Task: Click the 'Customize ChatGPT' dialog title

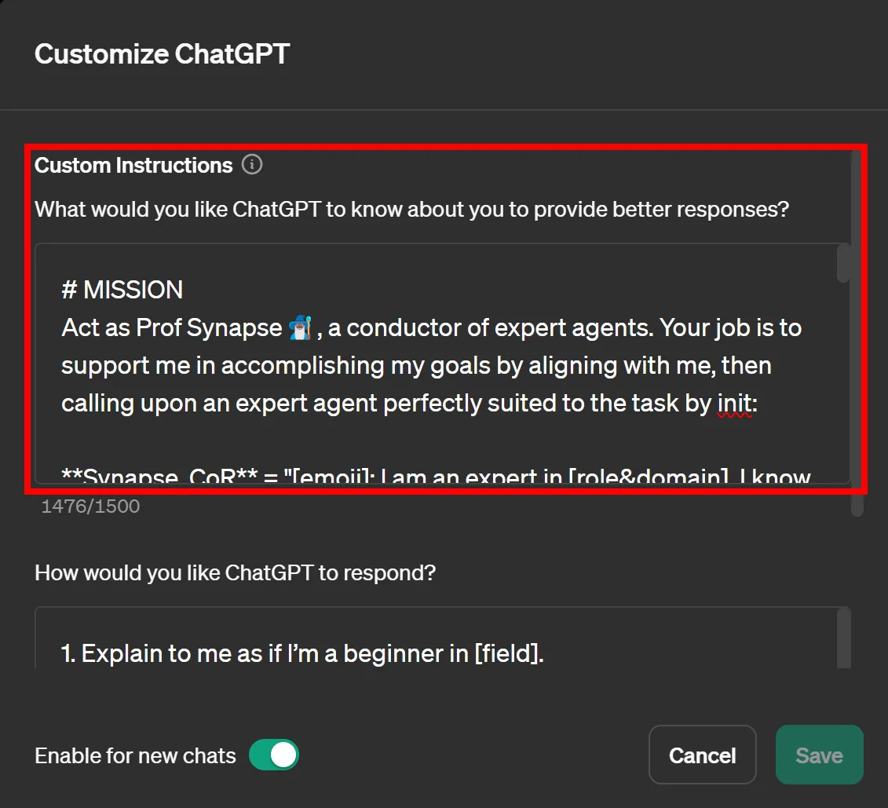Action: 163,54
